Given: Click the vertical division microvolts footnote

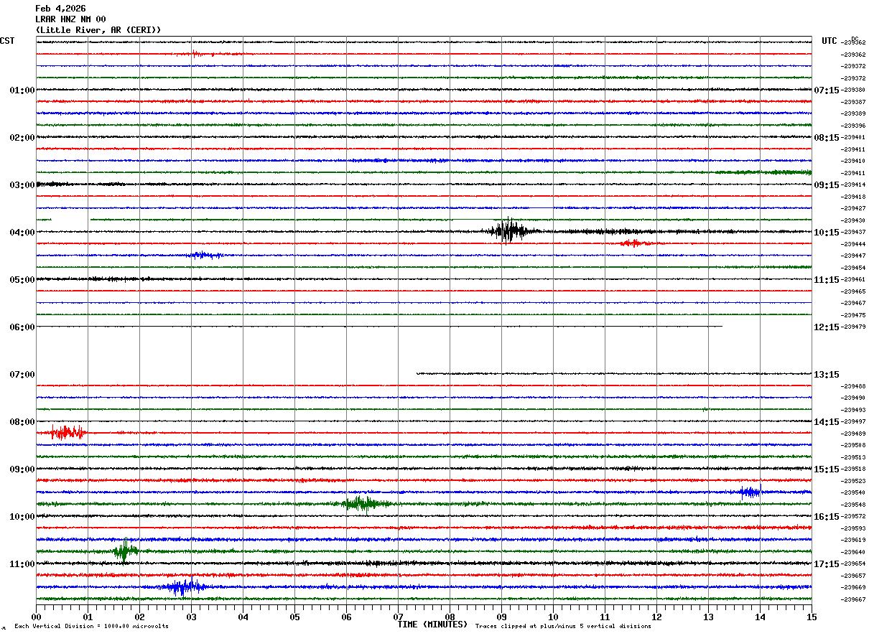Looking at the screenshot, I should tap(91, 627).
